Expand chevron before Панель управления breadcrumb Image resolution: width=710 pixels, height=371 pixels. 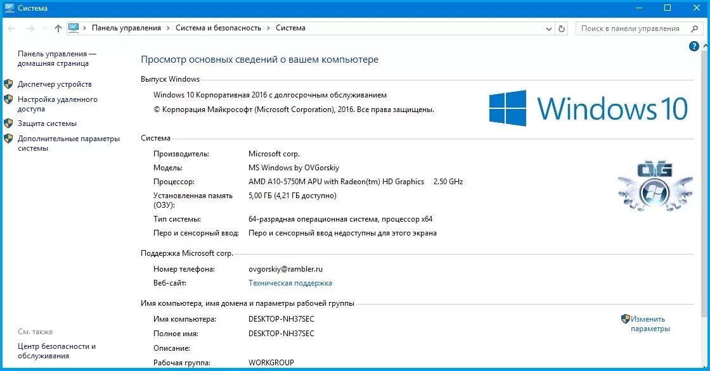[x=85, y=28]
